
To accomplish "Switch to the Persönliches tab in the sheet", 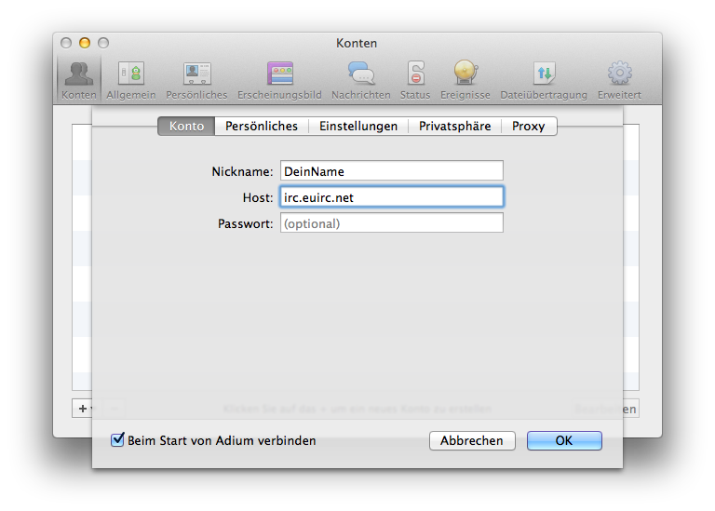I will tap(262, 126).
